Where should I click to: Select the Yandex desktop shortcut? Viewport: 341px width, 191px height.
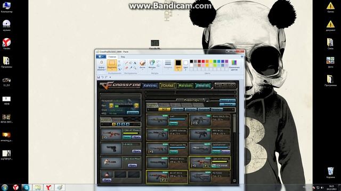click(6, 44)
